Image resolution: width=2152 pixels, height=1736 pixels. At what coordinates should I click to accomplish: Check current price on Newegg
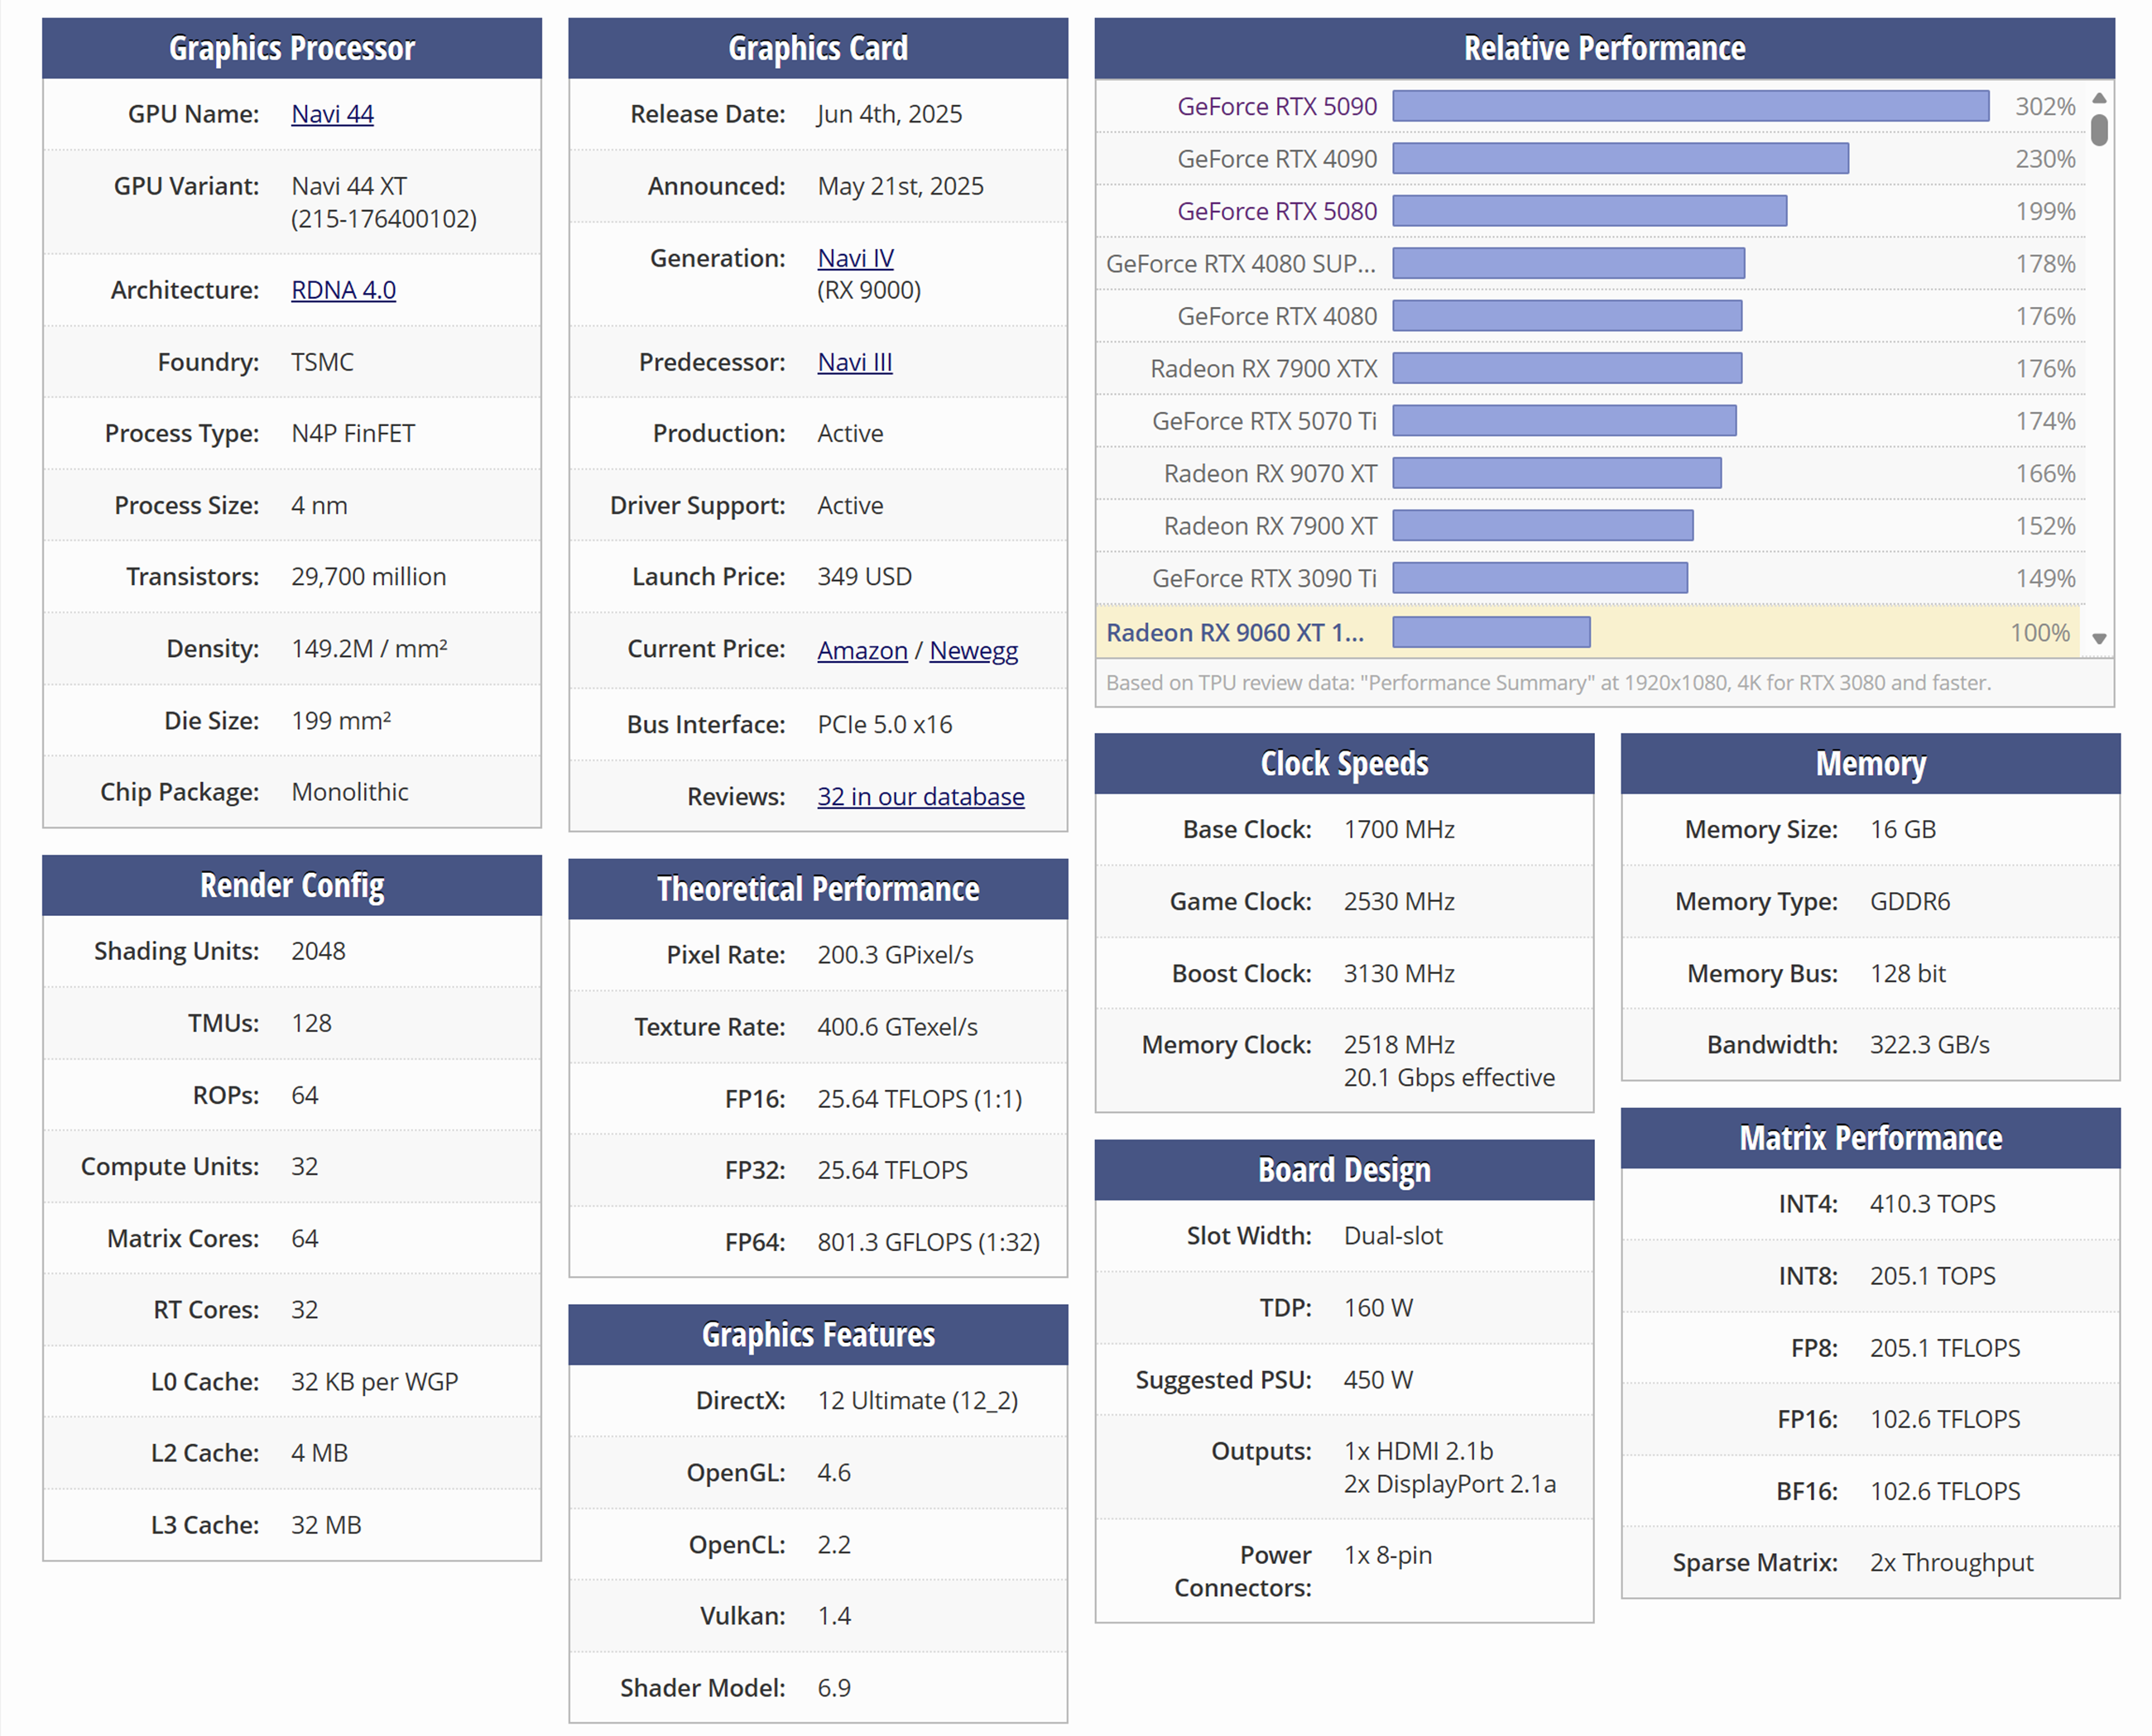(973, 650)
